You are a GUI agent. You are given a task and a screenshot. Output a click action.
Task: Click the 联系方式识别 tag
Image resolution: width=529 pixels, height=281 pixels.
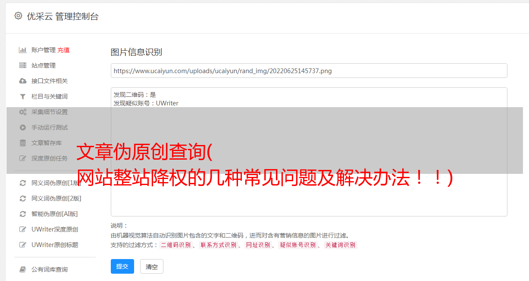218,245
